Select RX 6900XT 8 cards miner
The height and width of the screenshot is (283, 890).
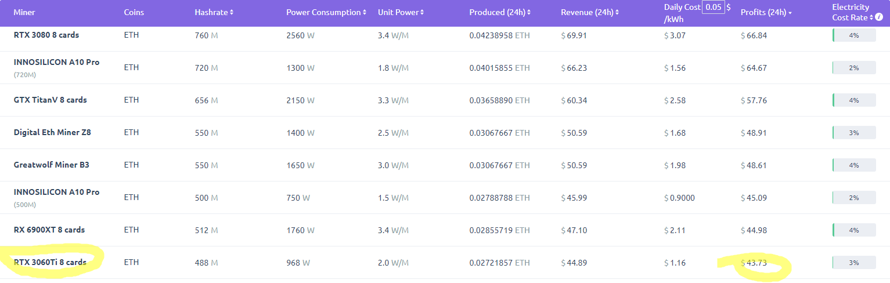(49, 230)
